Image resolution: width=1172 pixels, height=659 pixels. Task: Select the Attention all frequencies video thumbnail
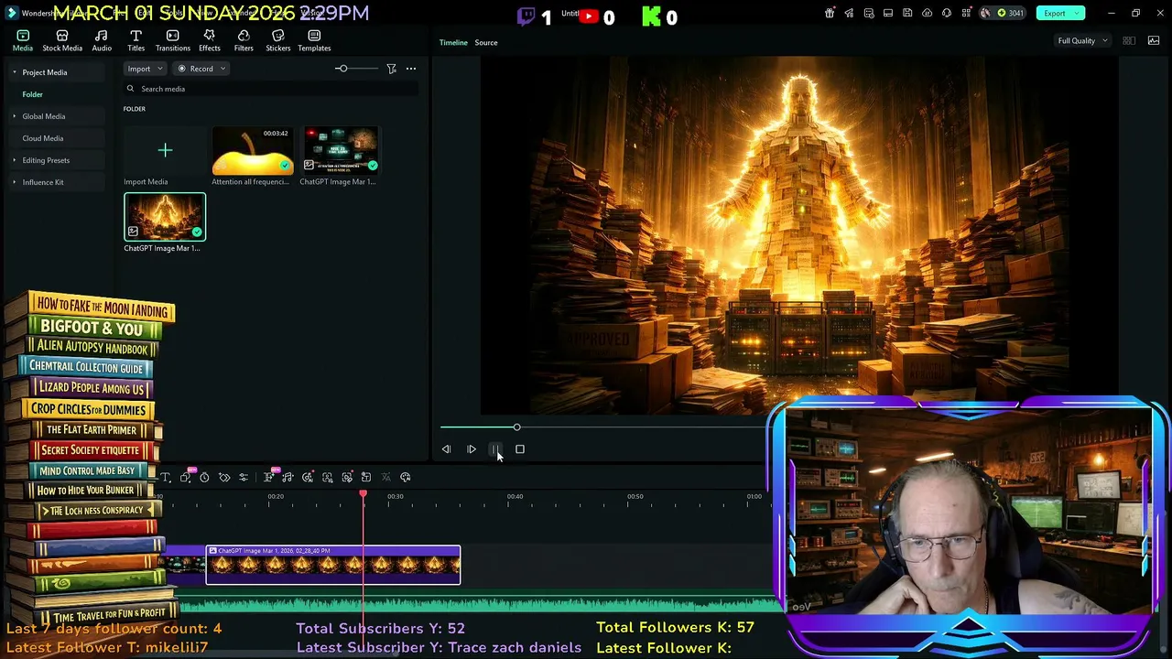click(253, 150)
